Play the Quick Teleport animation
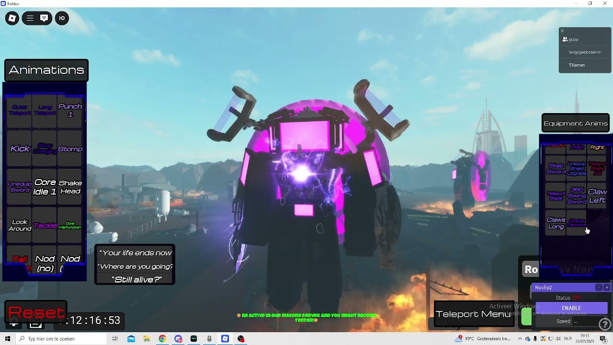This screenshot has height=345, width=613. [20, 111]
